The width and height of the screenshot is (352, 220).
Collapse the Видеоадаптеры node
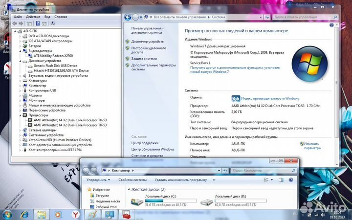[x=20, y=51]
